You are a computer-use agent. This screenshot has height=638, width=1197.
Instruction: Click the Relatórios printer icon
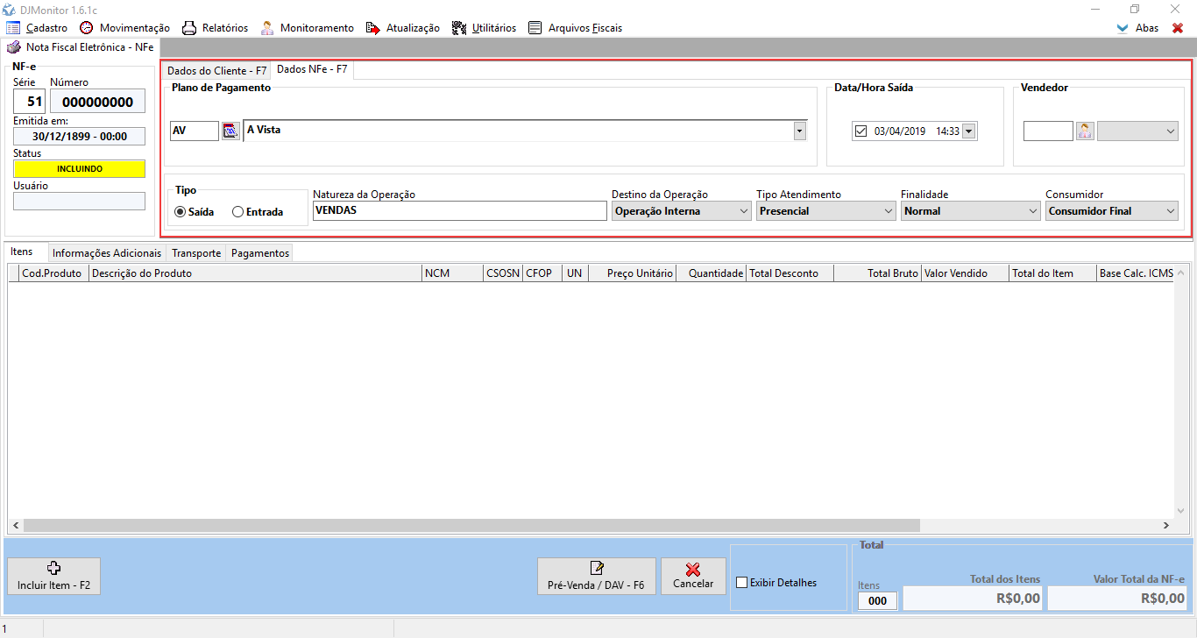click(188, 28)
